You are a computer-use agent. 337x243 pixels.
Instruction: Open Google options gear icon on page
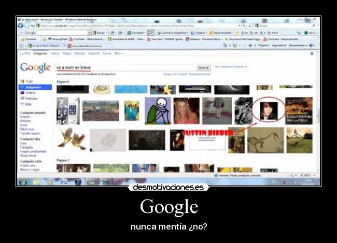tap(312, 53)
